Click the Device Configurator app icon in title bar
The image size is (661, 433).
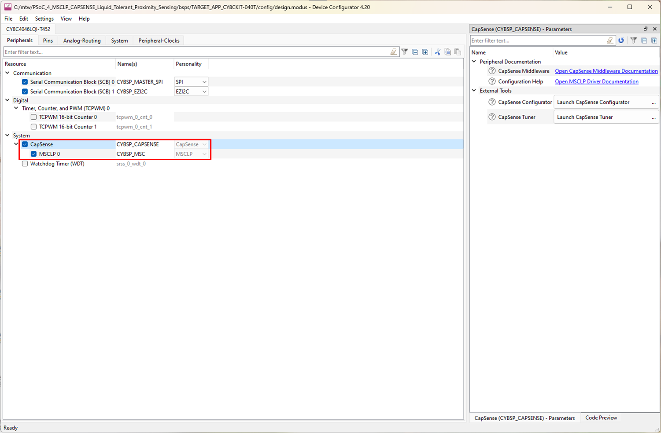click(7, 7)
